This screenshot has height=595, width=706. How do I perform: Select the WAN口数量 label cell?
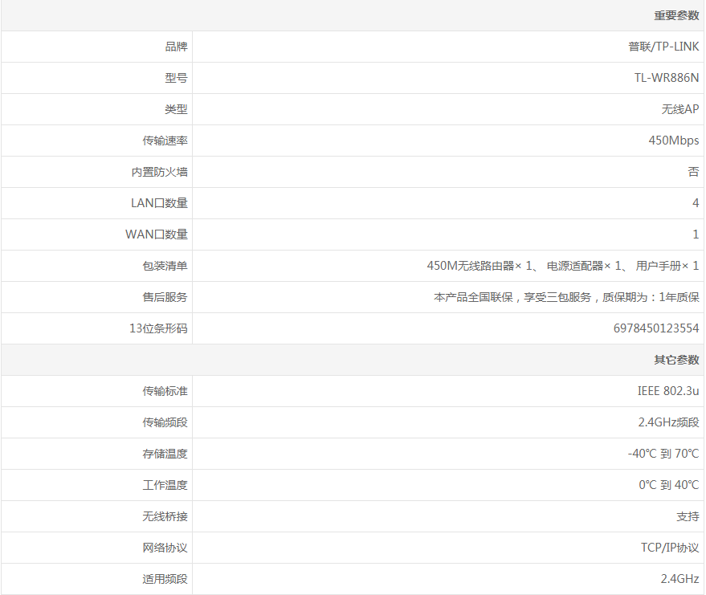coord(97,234)
